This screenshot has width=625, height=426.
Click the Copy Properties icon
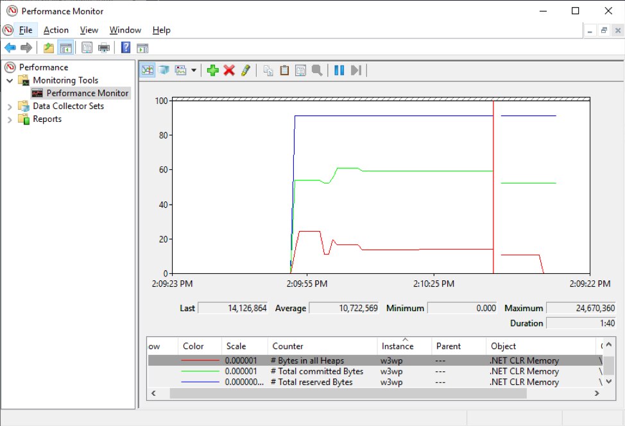pos(268,69)
